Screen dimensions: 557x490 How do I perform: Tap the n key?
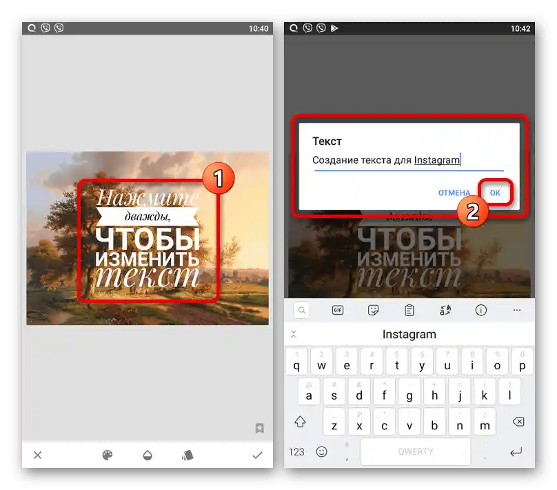[x=460, y=422]
